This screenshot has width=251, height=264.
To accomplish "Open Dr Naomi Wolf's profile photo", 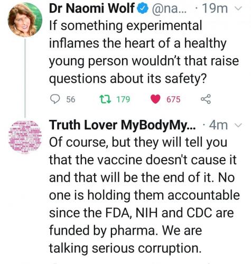I will [25, 20].
